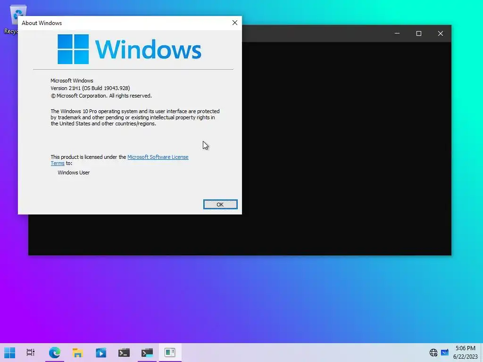This screenshot has height=362, width=483.
Task: Open the blue play-button media app on the taskbar
Action: 101,353
